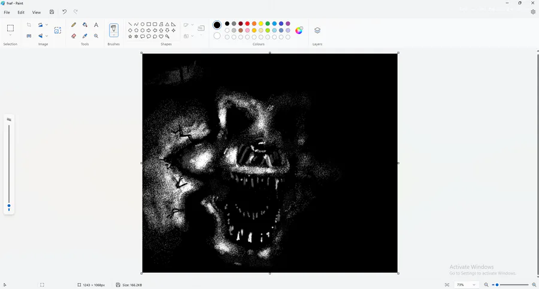Expand the Rotate options dropdown arrow
The width and height of the screenshot is (539, 289).
[x=47, y=25]
